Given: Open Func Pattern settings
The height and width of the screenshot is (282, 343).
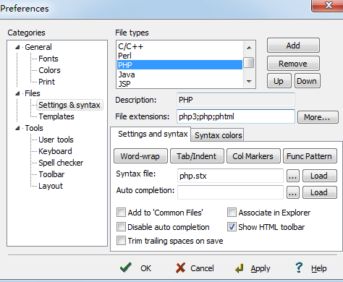Looking at the screenshot, I should coord(310,156).
